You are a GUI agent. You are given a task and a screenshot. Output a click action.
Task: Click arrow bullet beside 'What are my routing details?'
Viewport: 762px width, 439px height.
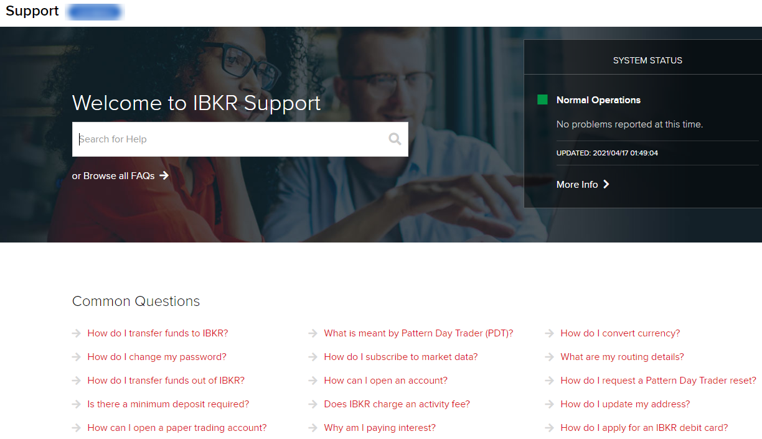point(550,357)
